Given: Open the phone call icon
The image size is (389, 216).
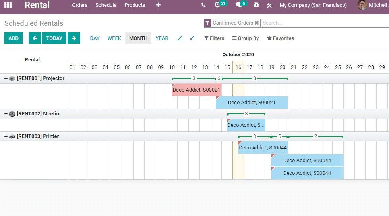Looking at the screenshot, I should [203, 5].
